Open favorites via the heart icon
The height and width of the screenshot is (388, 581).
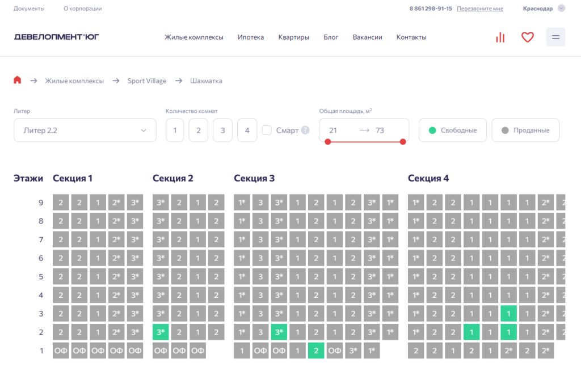(x=527, y=37)
